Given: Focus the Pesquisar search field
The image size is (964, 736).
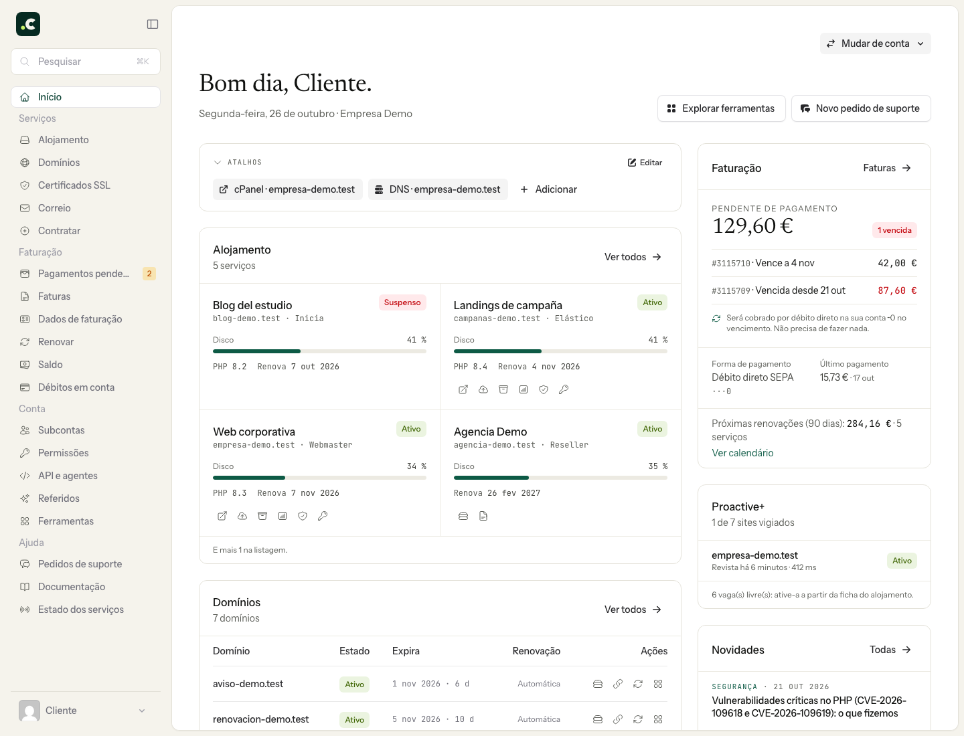Looking at the screenshot, I should (x=86, y=62).
